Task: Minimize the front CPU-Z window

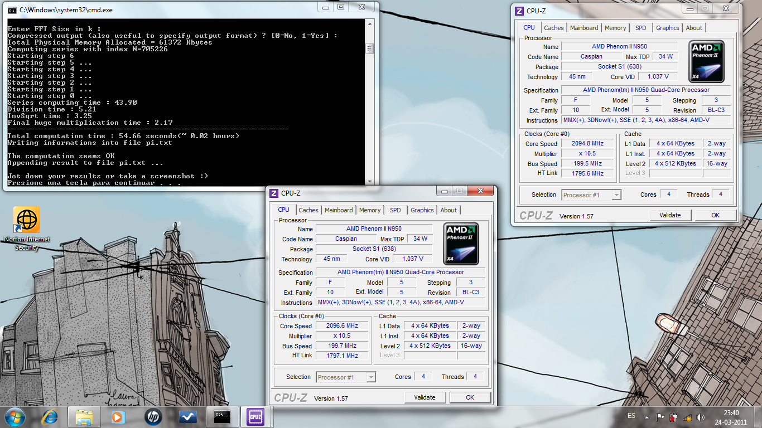Action: click(x=445, y=191)
